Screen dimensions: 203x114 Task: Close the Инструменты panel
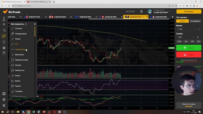(35, 24)
